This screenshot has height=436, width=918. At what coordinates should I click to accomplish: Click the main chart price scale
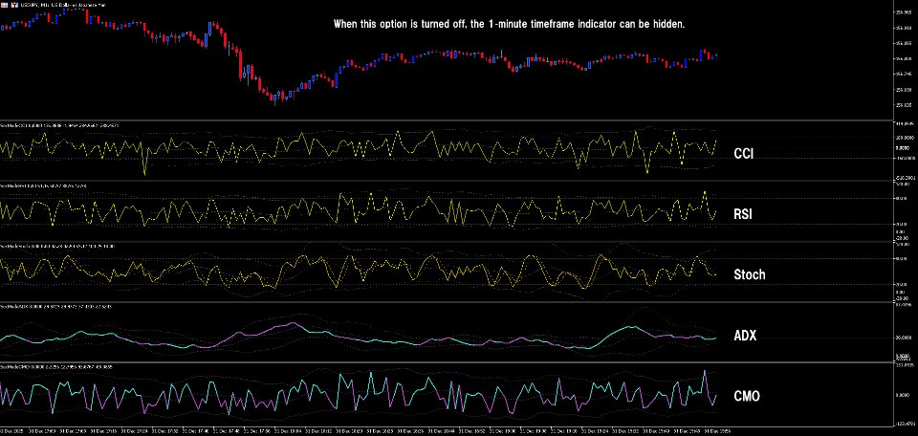(906, 59)
